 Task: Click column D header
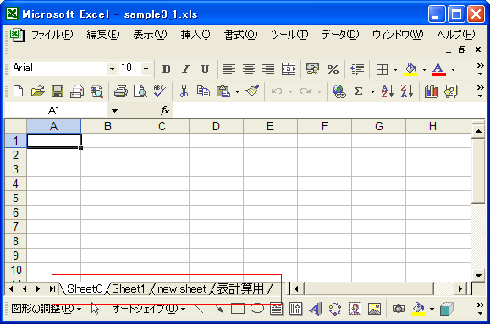[x=216, y=127]
